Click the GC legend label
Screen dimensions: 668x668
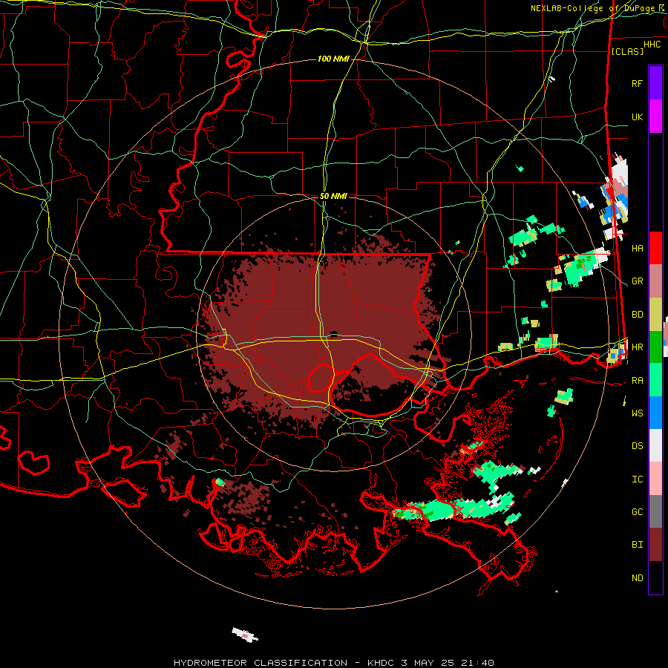tap(638, 512)
